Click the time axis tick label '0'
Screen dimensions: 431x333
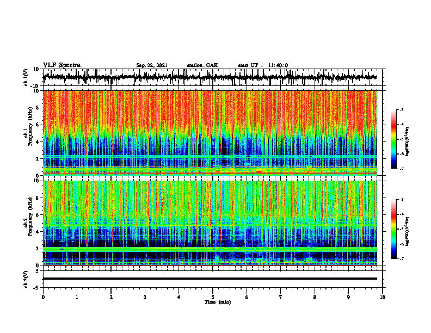click(x=43, y=297)
